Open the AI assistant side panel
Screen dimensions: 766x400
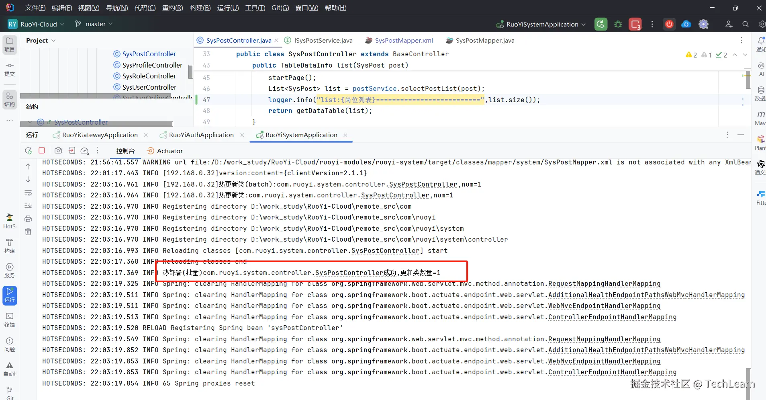(x=760, y=69)
